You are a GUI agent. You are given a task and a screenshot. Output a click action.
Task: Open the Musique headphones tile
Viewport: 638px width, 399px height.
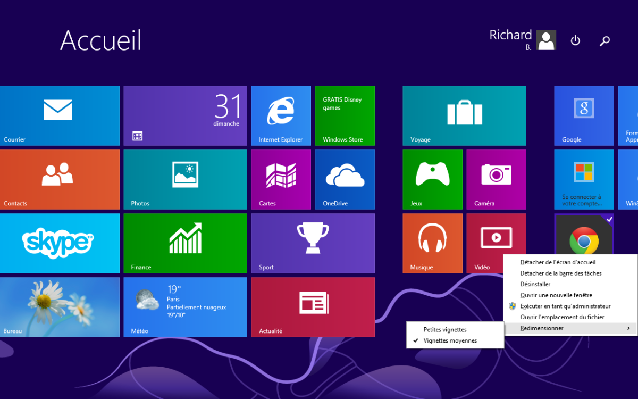point(432,243)
